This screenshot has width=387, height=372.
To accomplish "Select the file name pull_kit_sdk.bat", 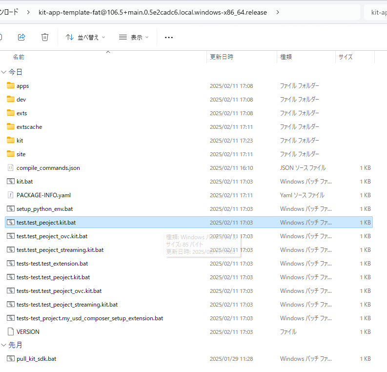I will pyautogui.click(x=36, y=359).
